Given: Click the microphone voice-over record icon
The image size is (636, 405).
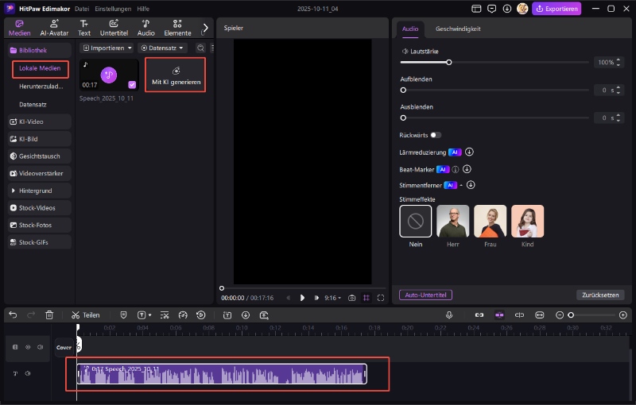Looking at the screenshot, I should coord(449,314).
